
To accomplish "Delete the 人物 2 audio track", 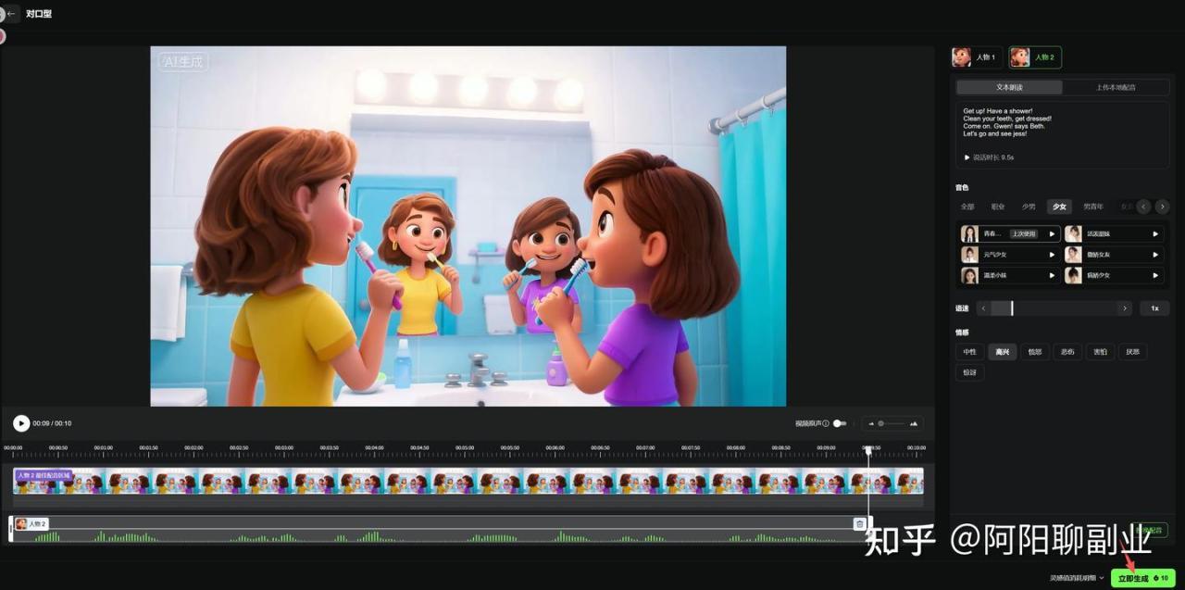I will 859,524.
